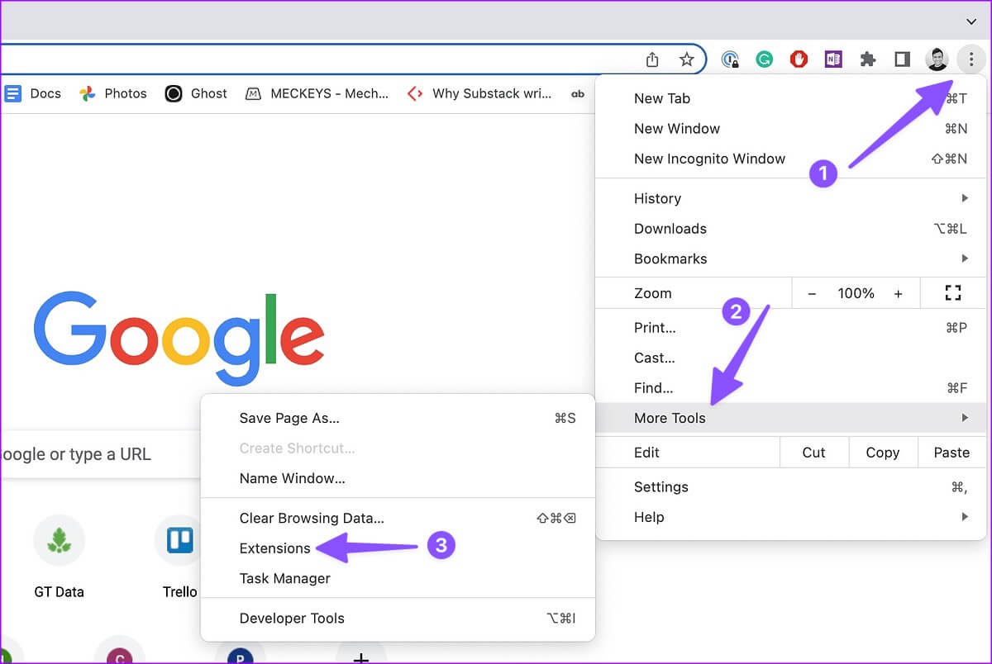Screen dimensions: 992x664
Task: Click the OneNote web clipper icon
Action: [x=833, y=59]
